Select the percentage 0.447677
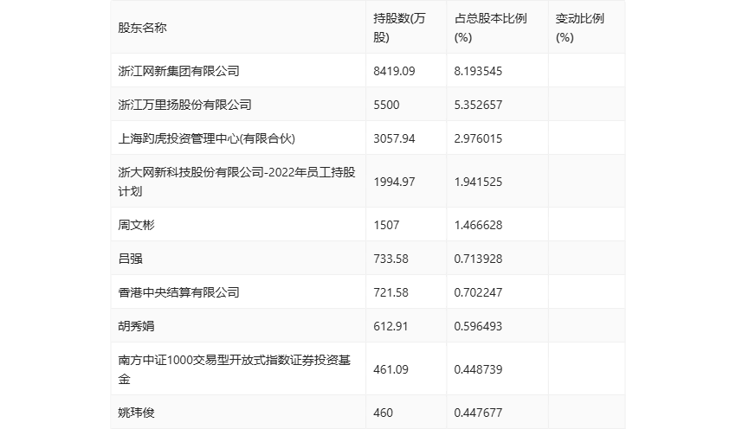736x429 pixels. click(x=478, y=412)
